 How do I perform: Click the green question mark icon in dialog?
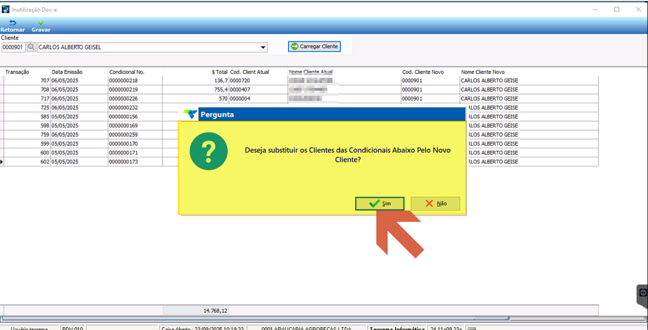(x=208, y=151)
